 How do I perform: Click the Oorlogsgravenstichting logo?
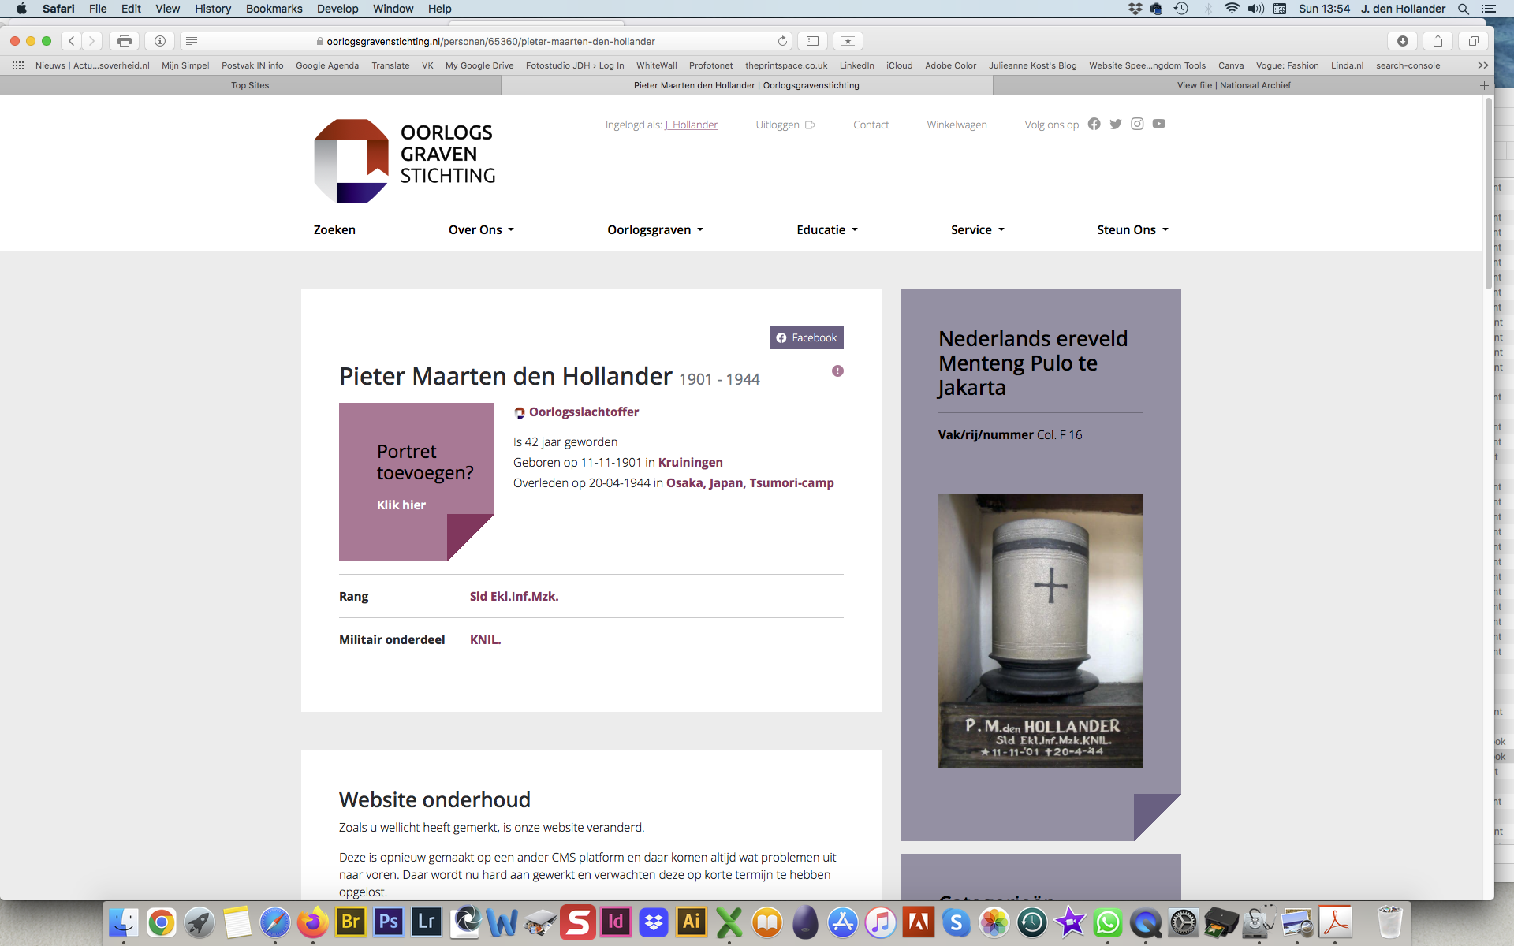point(405,161)
